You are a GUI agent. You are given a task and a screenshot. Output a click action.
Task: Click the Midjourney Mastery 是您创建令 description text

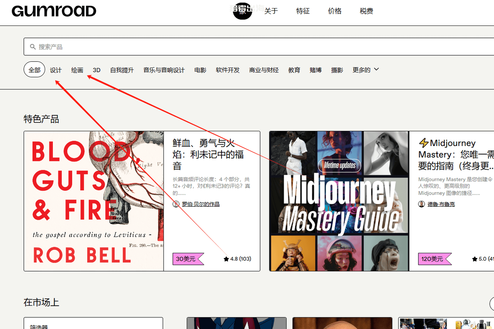coord(455,186)
